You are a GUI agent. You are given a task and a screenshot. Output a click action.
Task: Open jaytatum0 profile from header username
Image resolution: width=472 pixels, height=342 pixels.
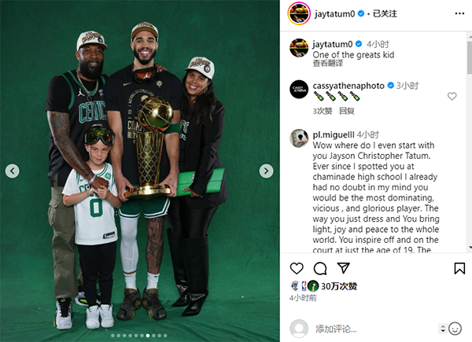coord(335,13)
